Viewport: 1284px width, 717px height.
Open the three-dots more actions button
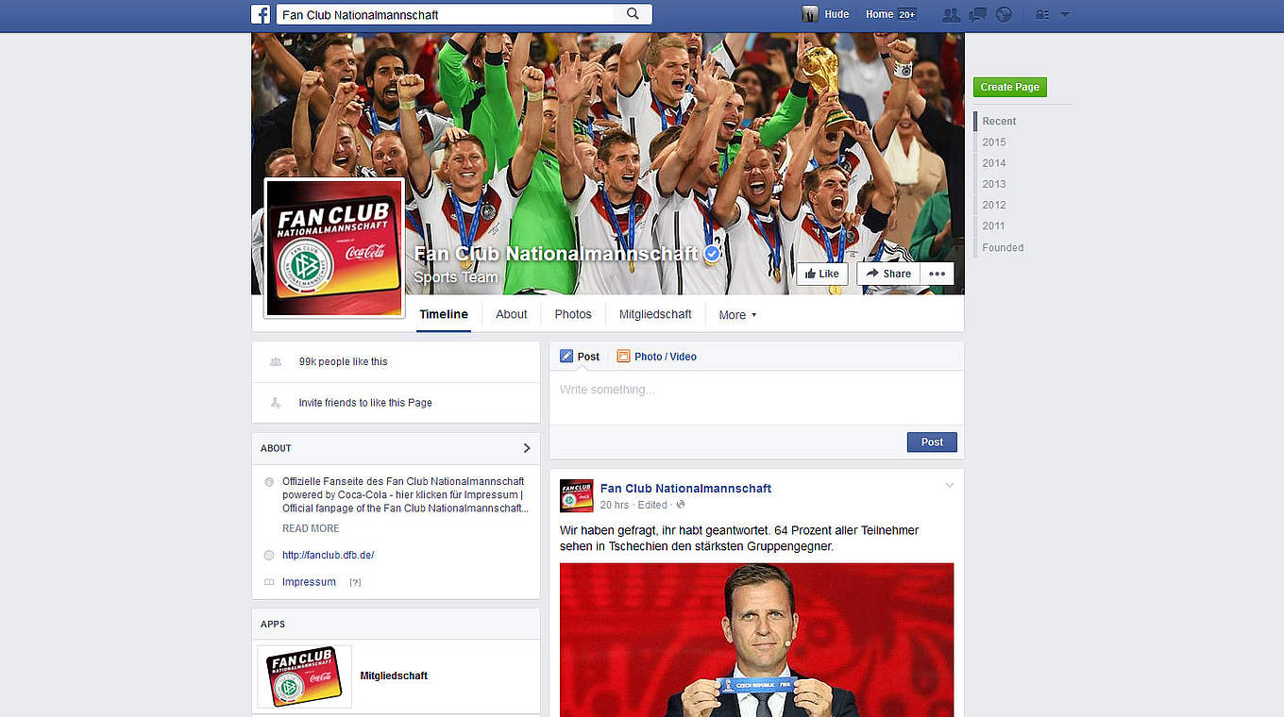click(937, 274)
